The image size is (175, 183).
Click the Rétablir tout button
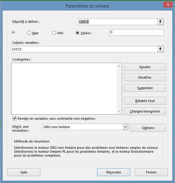(145, 101)
